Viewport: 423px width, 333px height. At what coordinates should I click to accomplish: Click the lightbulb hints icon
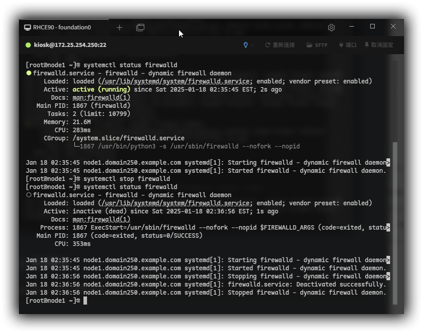(x=246, y=45)
